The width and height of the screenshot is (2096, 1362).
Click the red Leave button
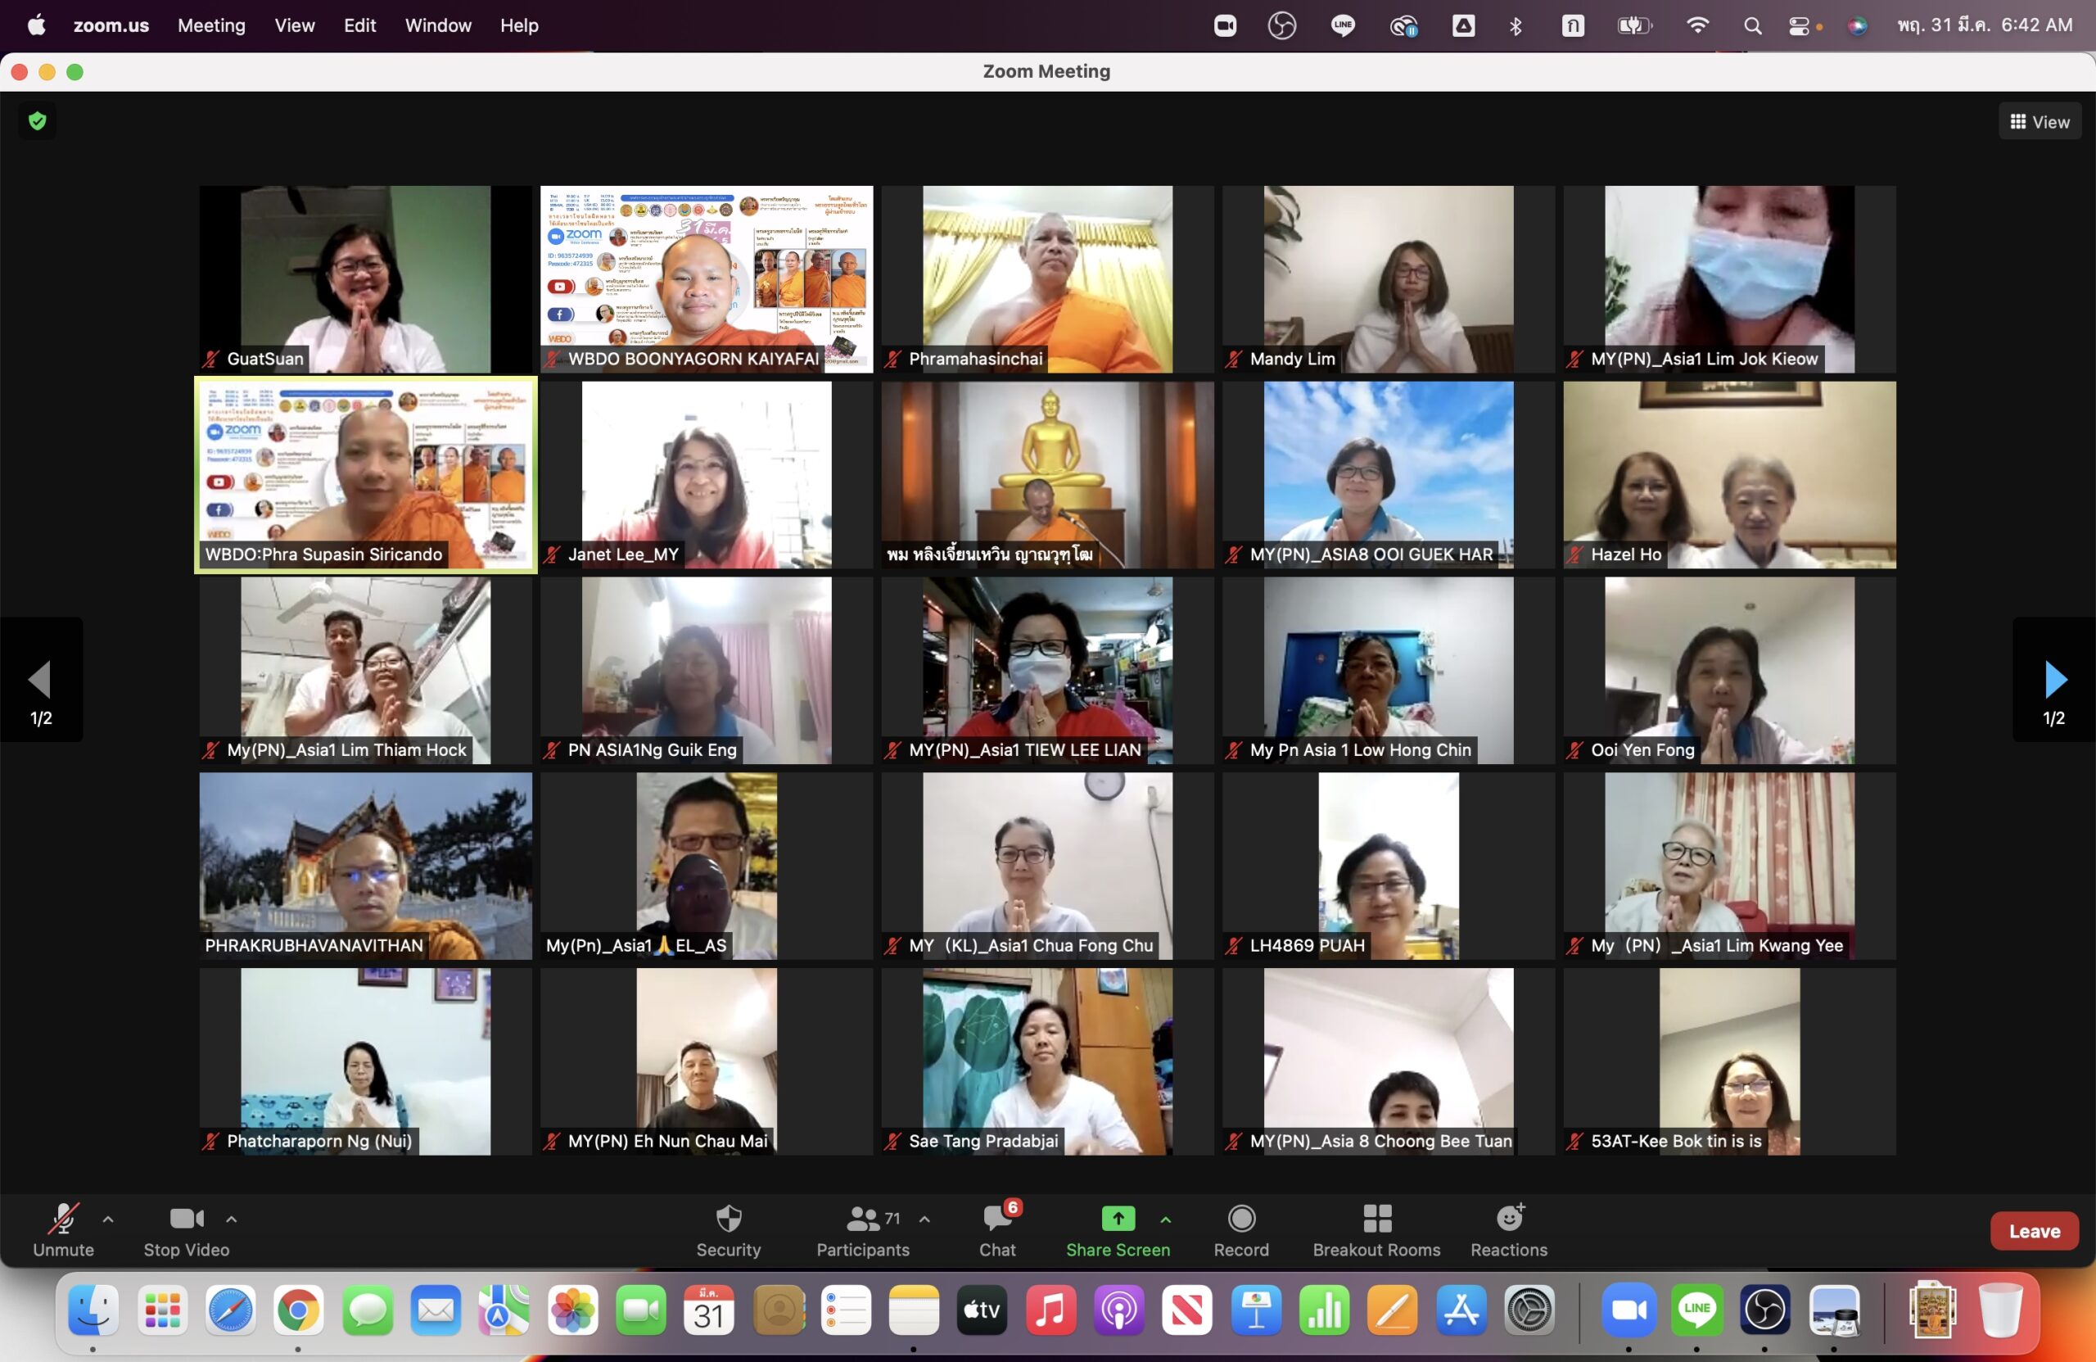click(x=2034, y=1231)
